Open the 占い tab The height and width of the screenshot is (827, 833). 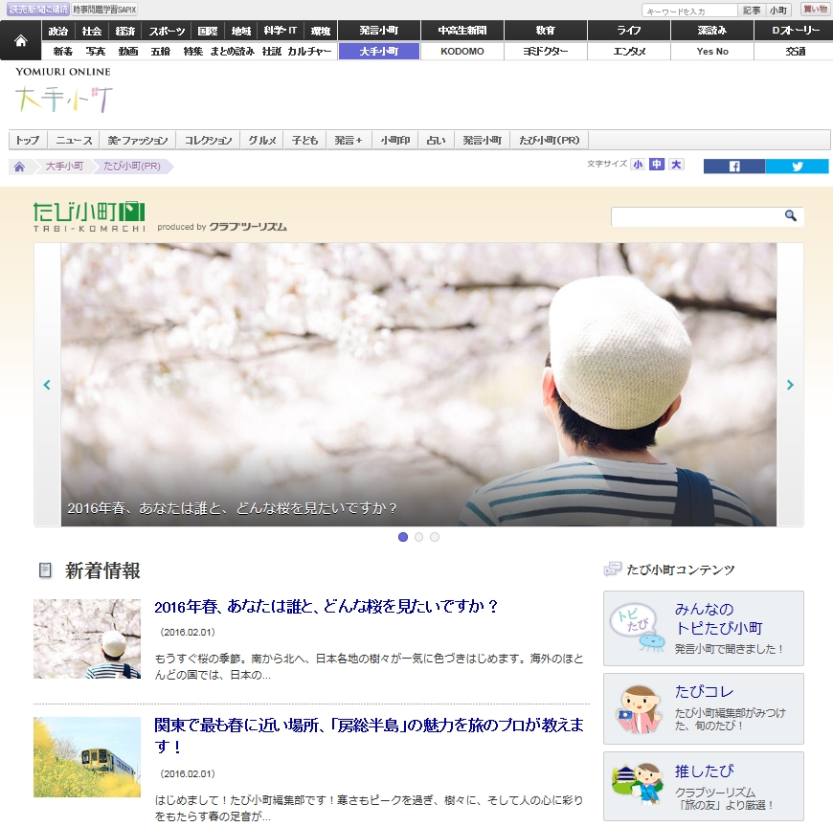(436, 141)
